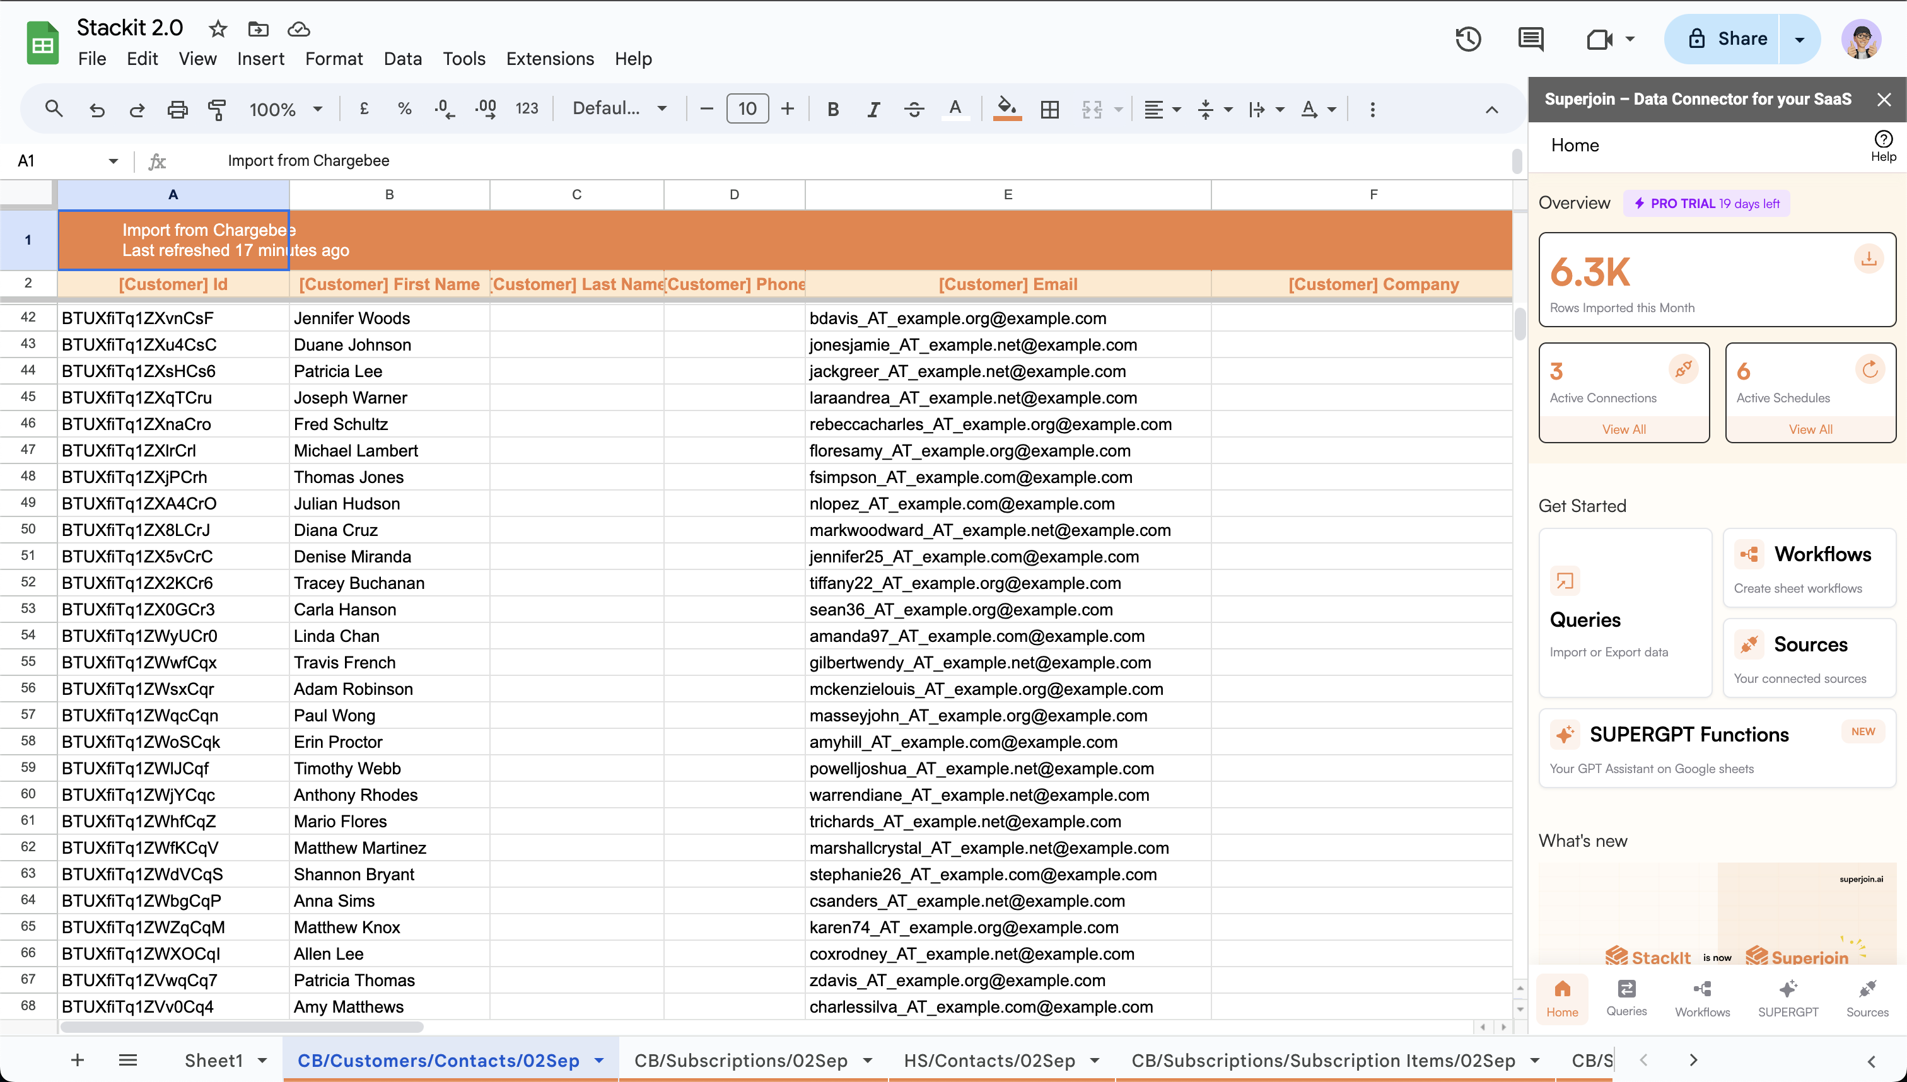Open the All Sheets list icon

click(x=128, y=1061)
